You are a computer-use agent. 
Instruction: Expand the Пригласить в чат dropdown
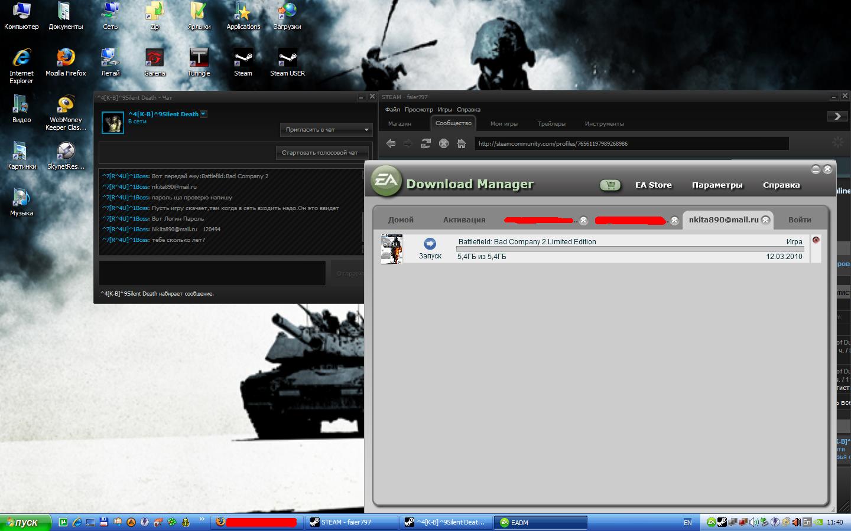(326, 129)
